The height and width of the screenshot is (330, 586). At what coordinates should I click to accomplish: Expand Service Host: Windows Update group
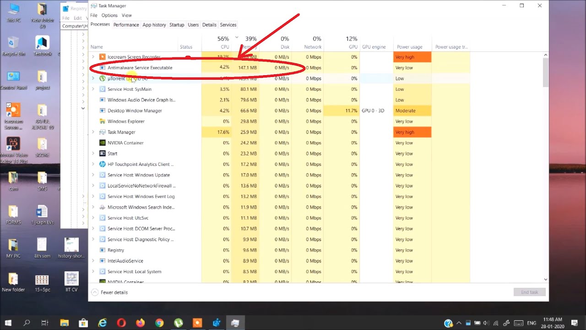93,175
